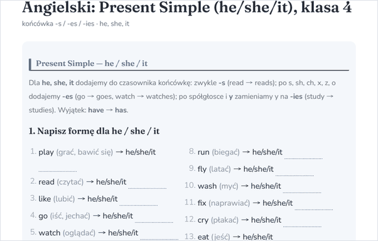The height and width of the screenshot is (241, 378).
Task: Click the word 'watch' in item 5
Action: click(x=50, y=233)
